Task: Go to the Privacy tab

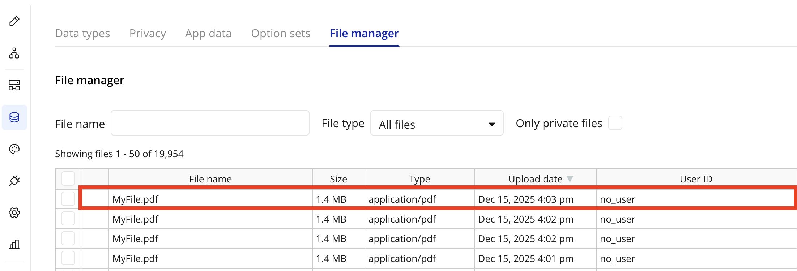Action: (x=148, y=33)
